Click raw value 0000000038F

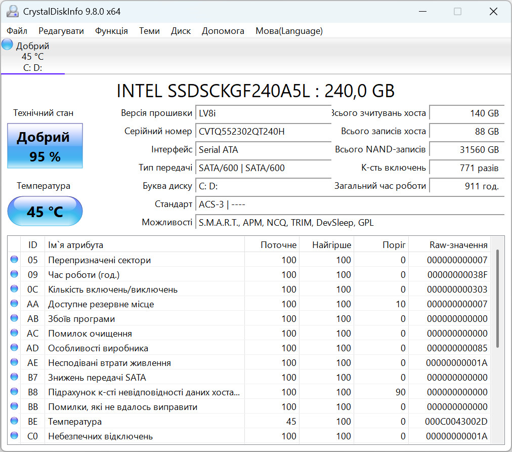click(x=457, y=275)
